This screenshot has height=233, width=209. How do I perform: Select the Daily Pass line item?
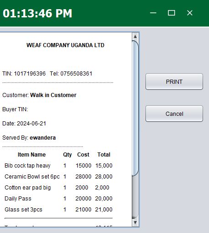(59, 199)
